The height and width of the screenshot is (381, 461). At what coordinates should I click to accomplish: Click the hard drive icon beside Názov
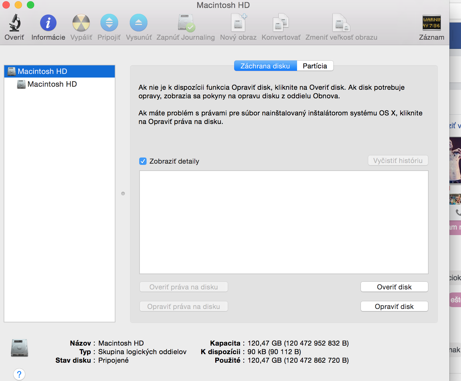(20, 348)
